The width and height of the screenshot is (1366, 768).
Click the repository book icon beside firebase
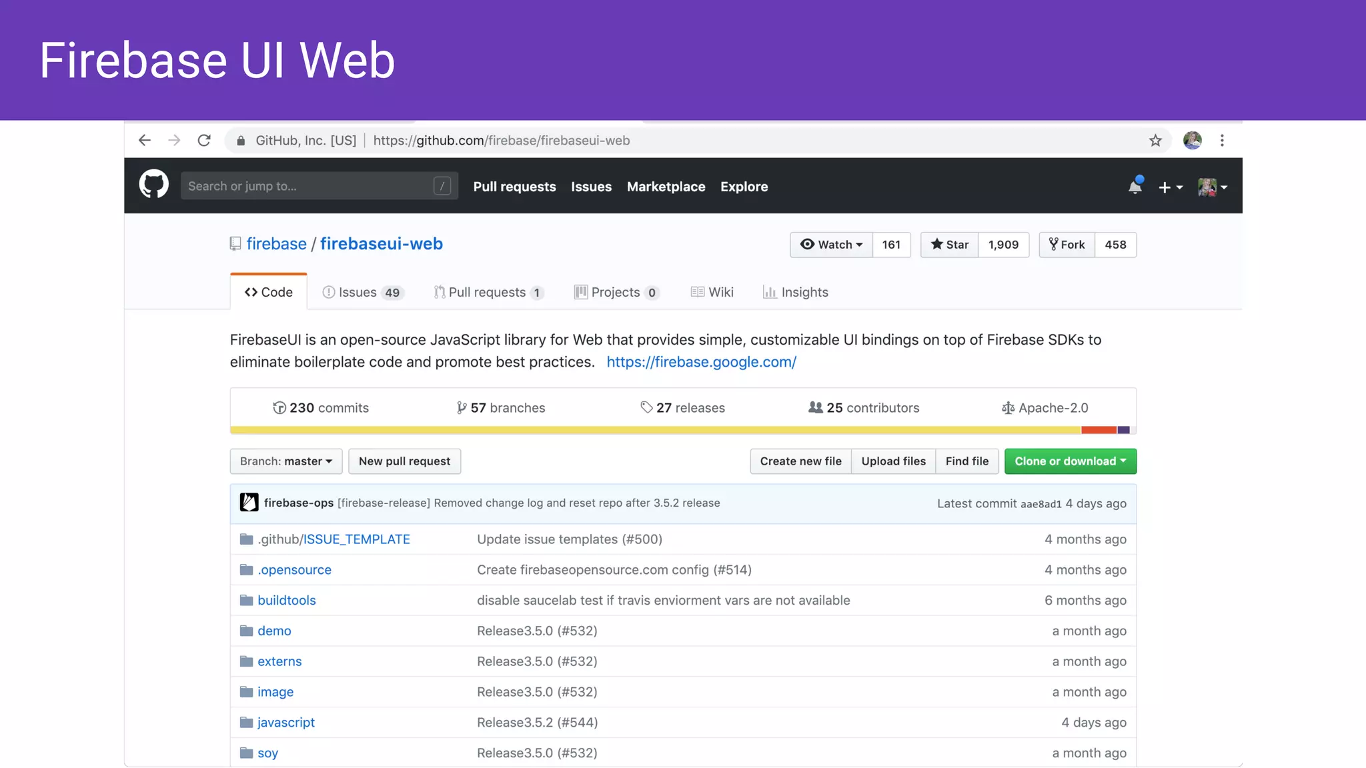(235, 244)
